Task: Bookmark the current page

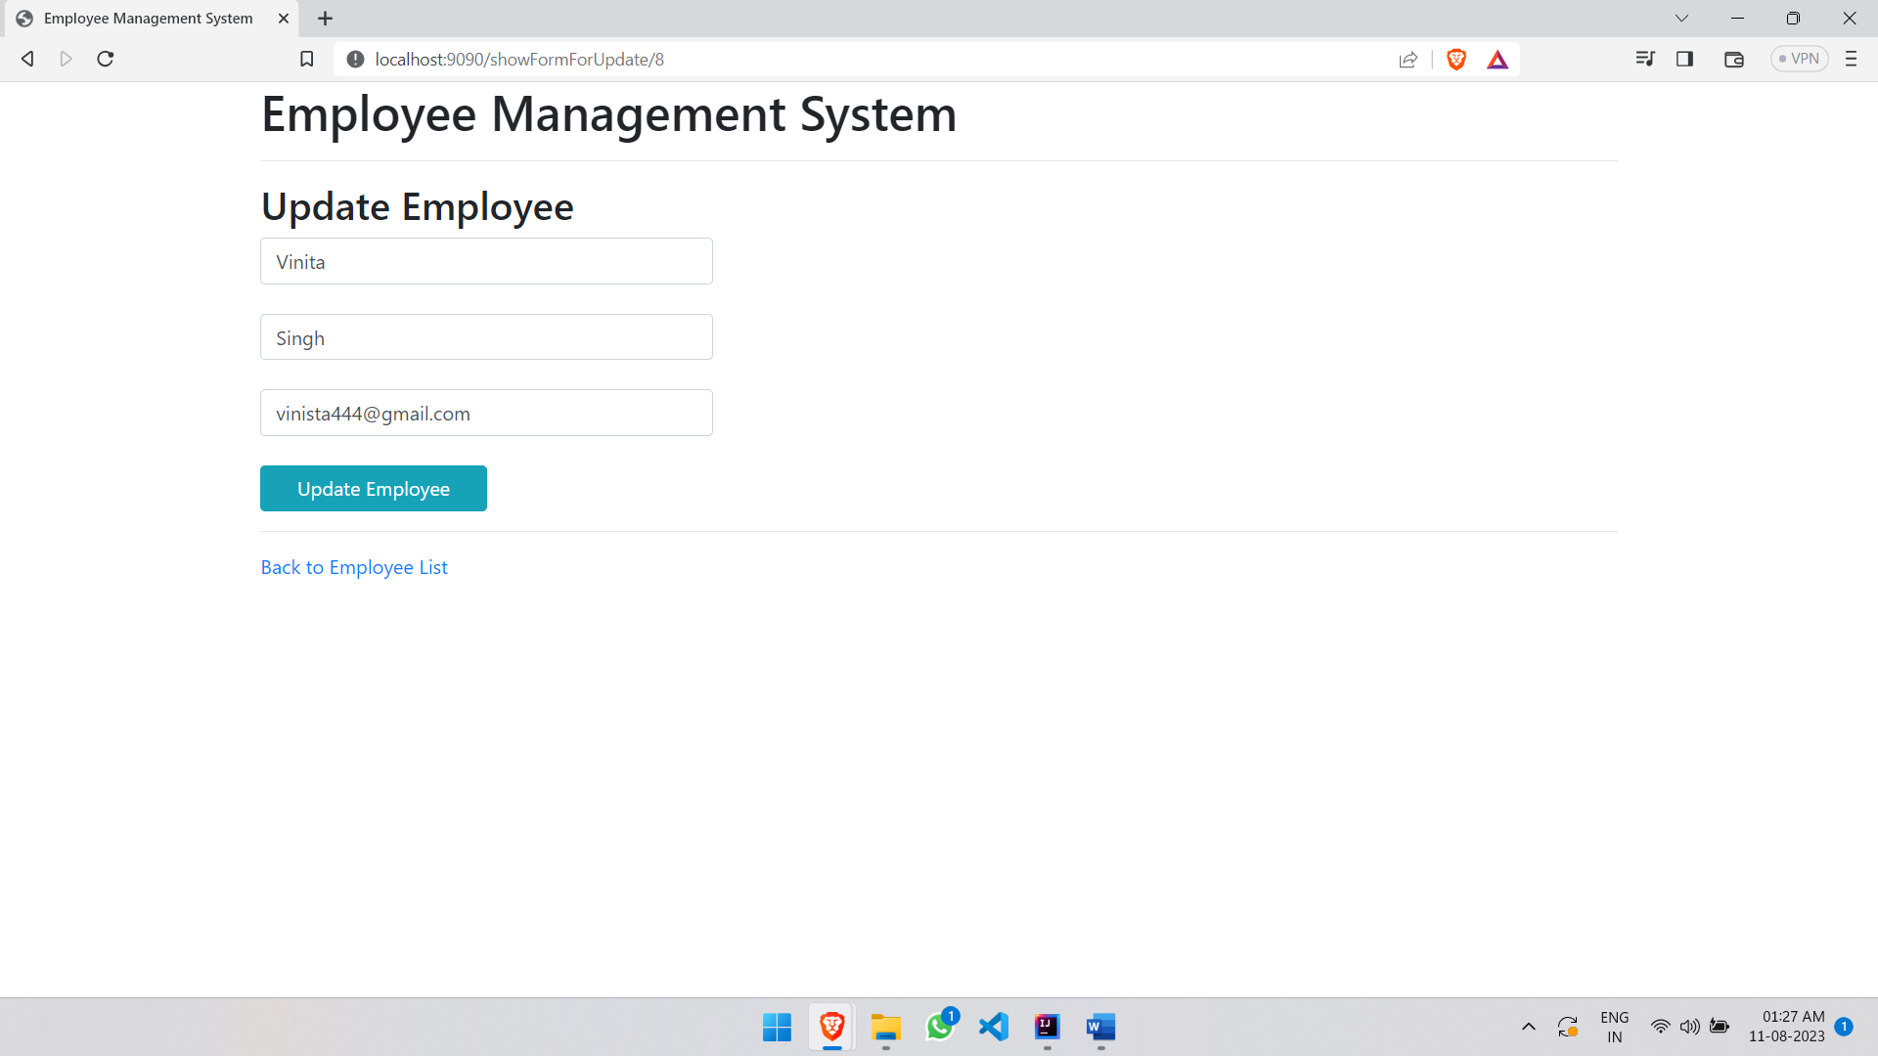Action: click(x=306, y=59)
